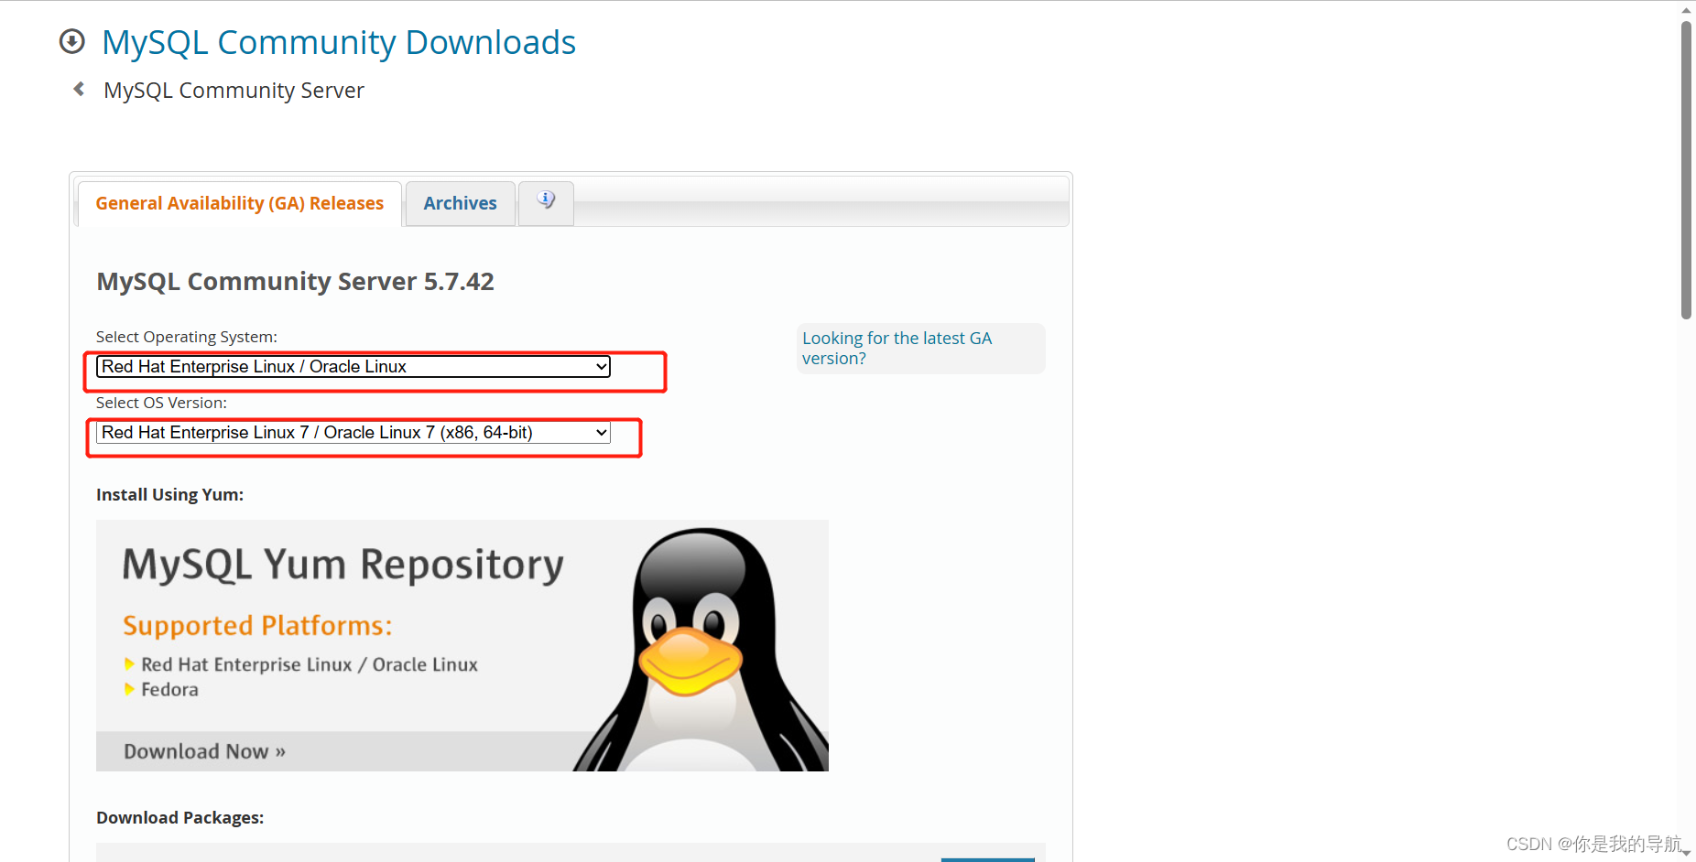Navigate back via the MySQL Community Server breadcrumb

click(234, 89)
